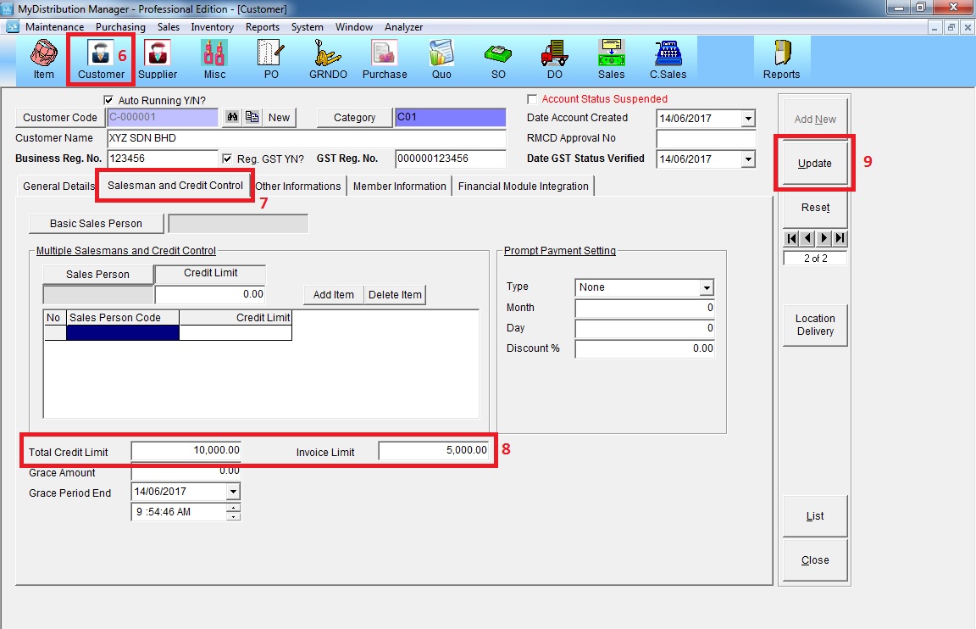
Task: Open the Inventory menu
Action: point(212,27)
